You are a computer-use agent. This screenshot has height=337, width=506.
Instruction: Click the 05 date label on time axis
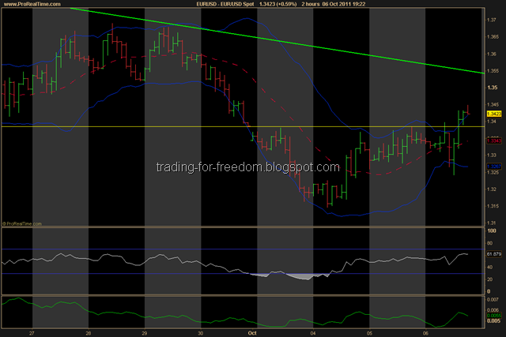click(x=369, y=333)
